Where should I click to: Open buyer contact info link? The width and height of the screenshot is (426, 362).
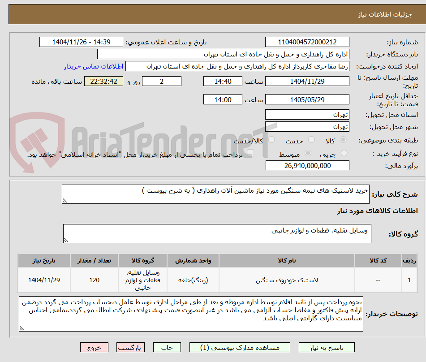pyautogui.click(x=94, y=66)
